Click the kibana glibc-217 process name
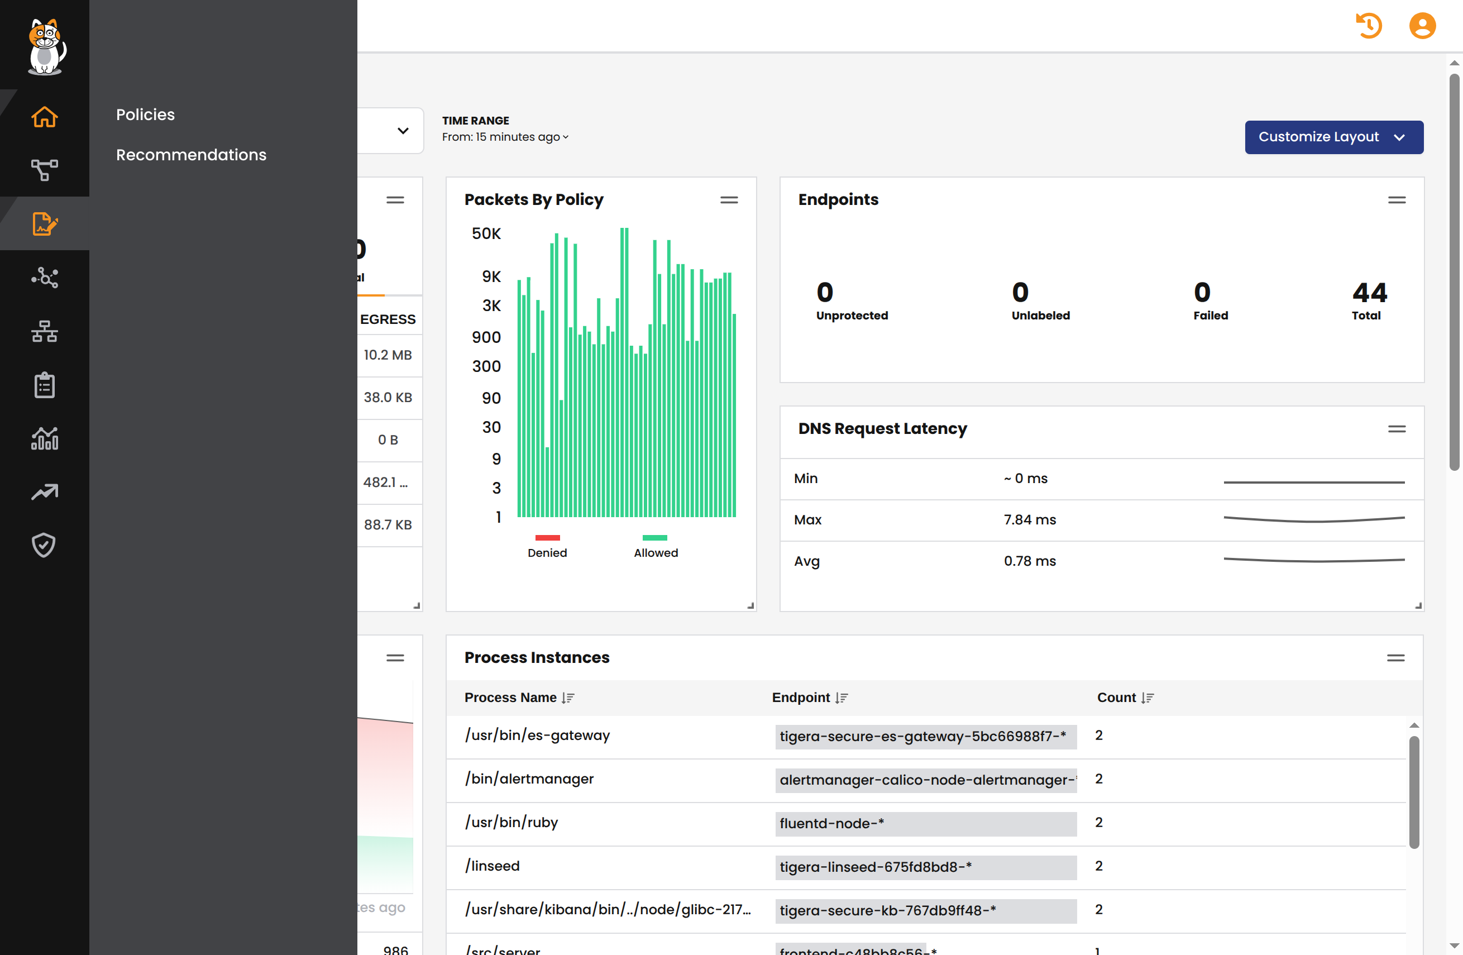This screenshot has height=955, width=1463. [608, 910]
